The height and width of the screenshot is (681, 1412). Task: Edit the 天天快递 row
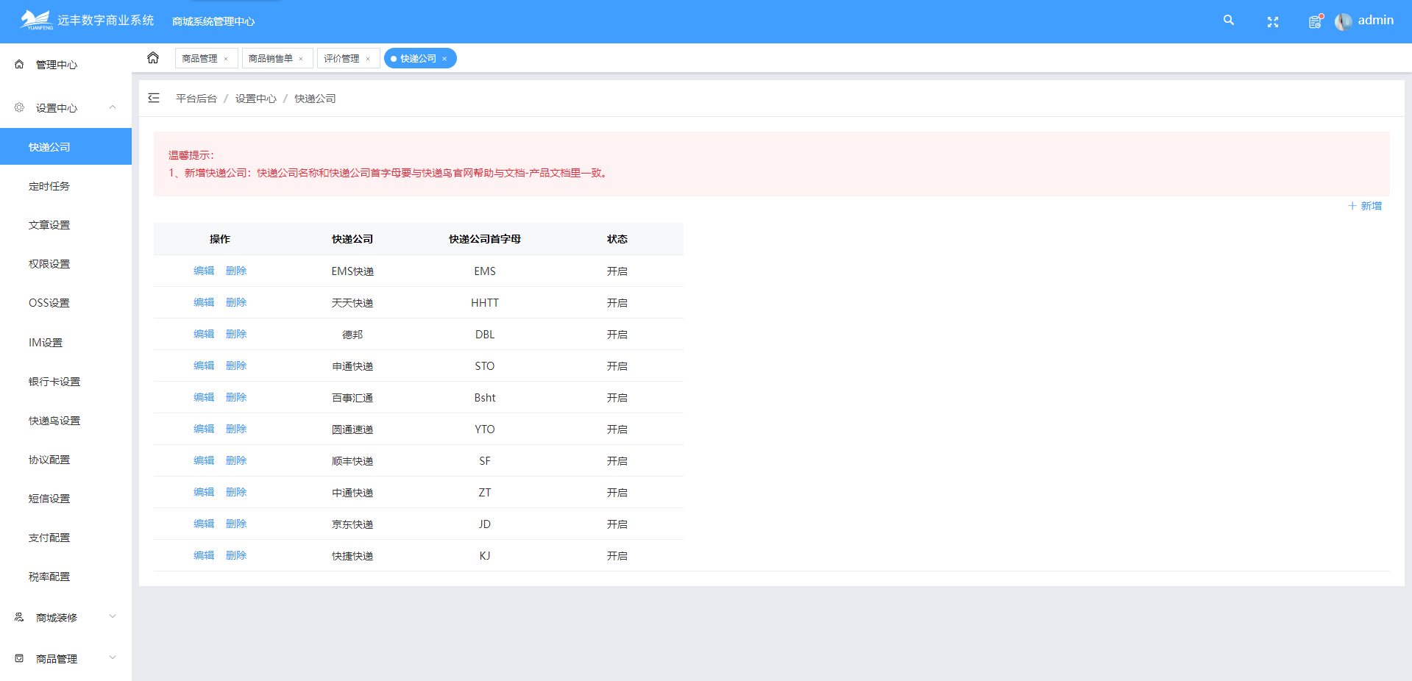point(204,302)
